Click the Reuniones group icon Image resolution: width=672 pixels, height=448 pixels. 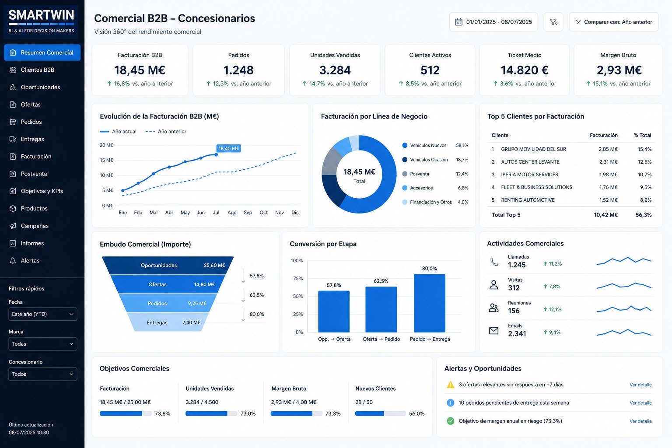494,308
